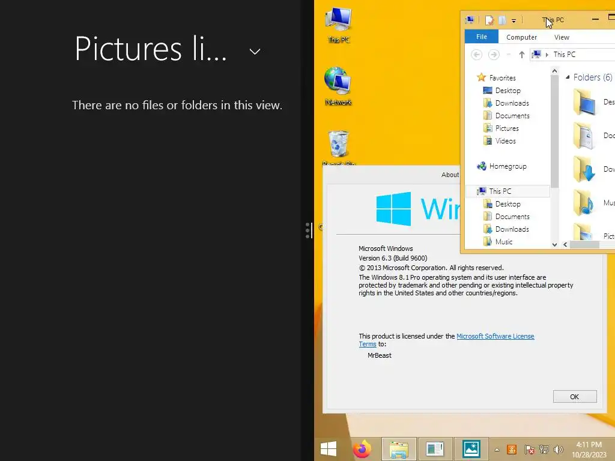Click the New folder quick access icon

[x=502, y=20]
